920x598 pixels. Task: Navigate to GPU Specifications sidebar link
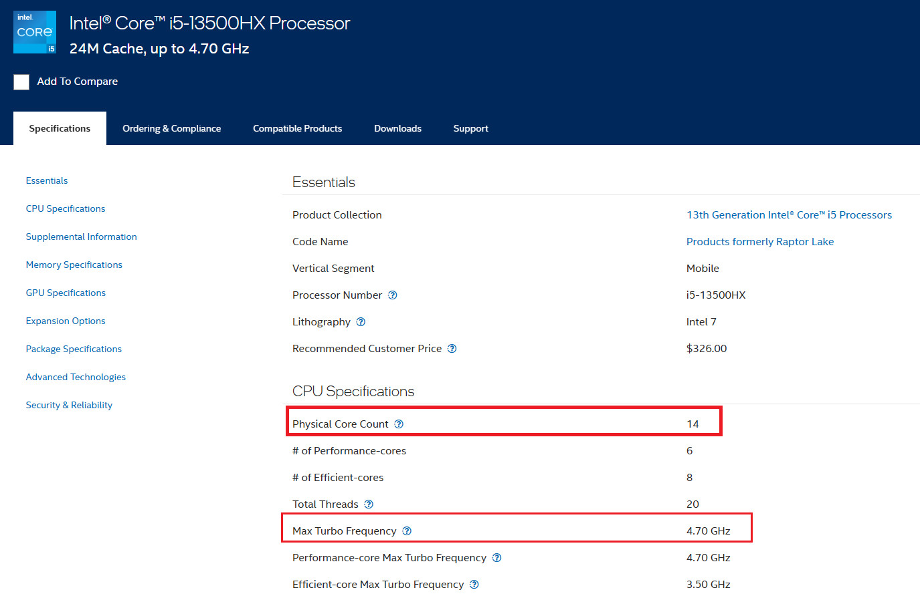pos(66,293)
